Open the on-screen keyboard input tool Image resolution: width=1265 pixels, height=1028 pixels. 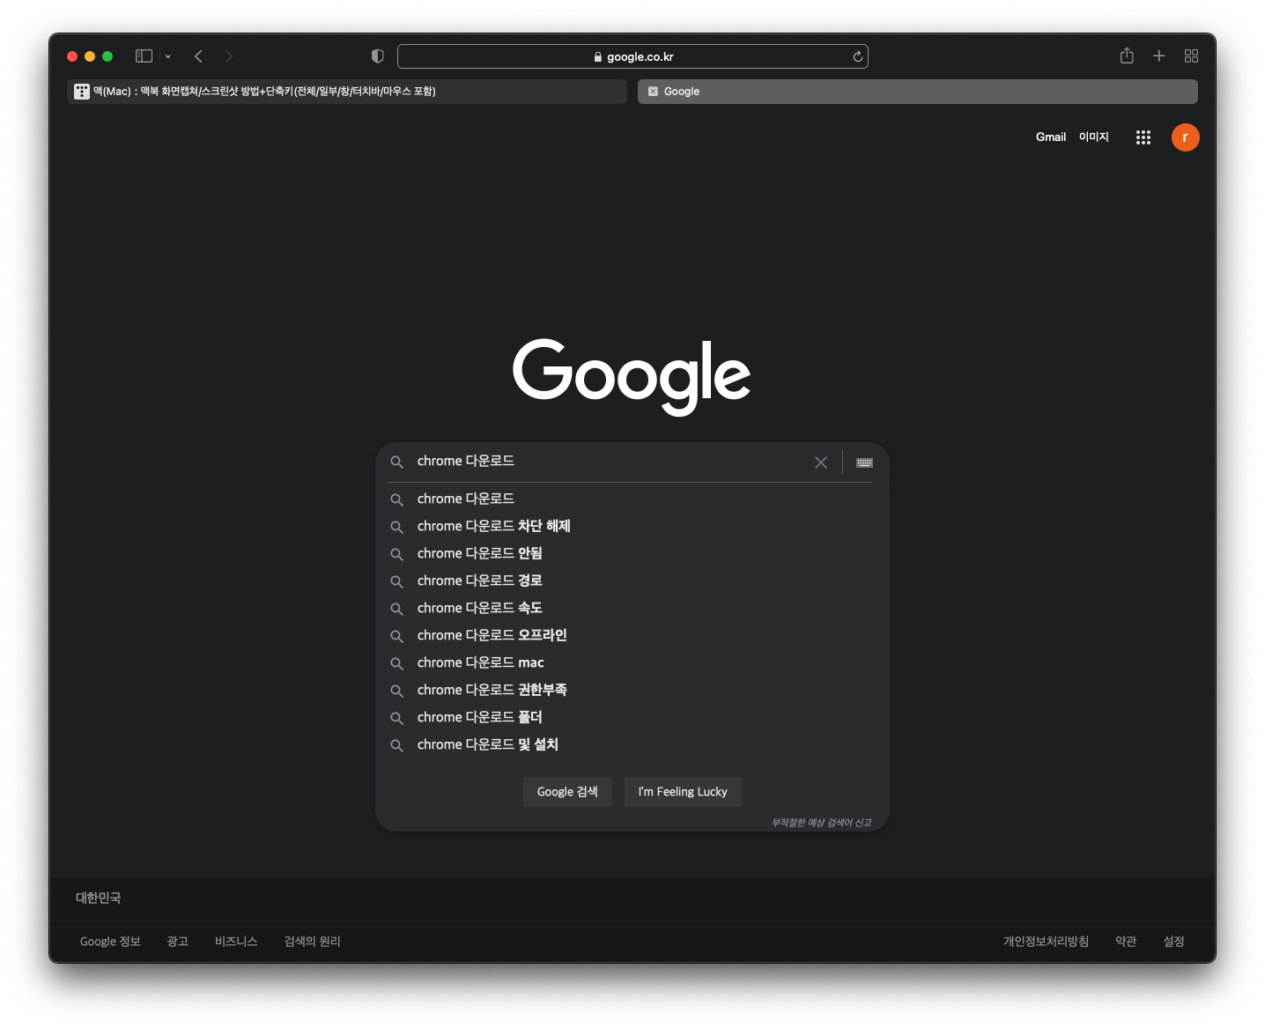pyautogui.click(x=864, y=462)
